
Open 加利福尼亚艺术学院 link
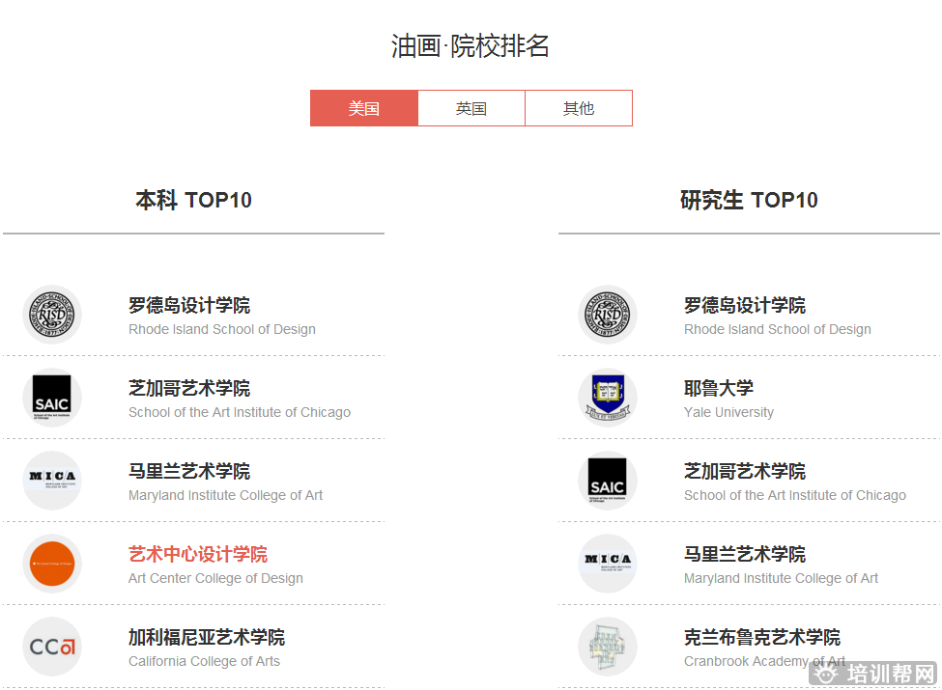[207, 637]
